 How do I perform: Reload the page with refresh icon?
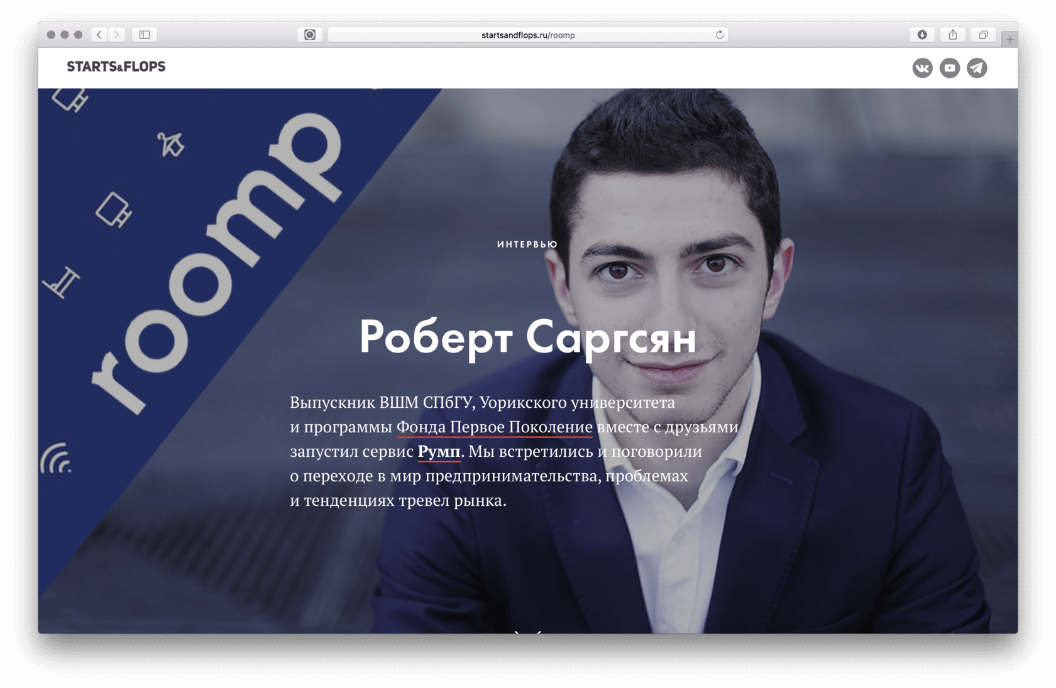tap(720, 35)
